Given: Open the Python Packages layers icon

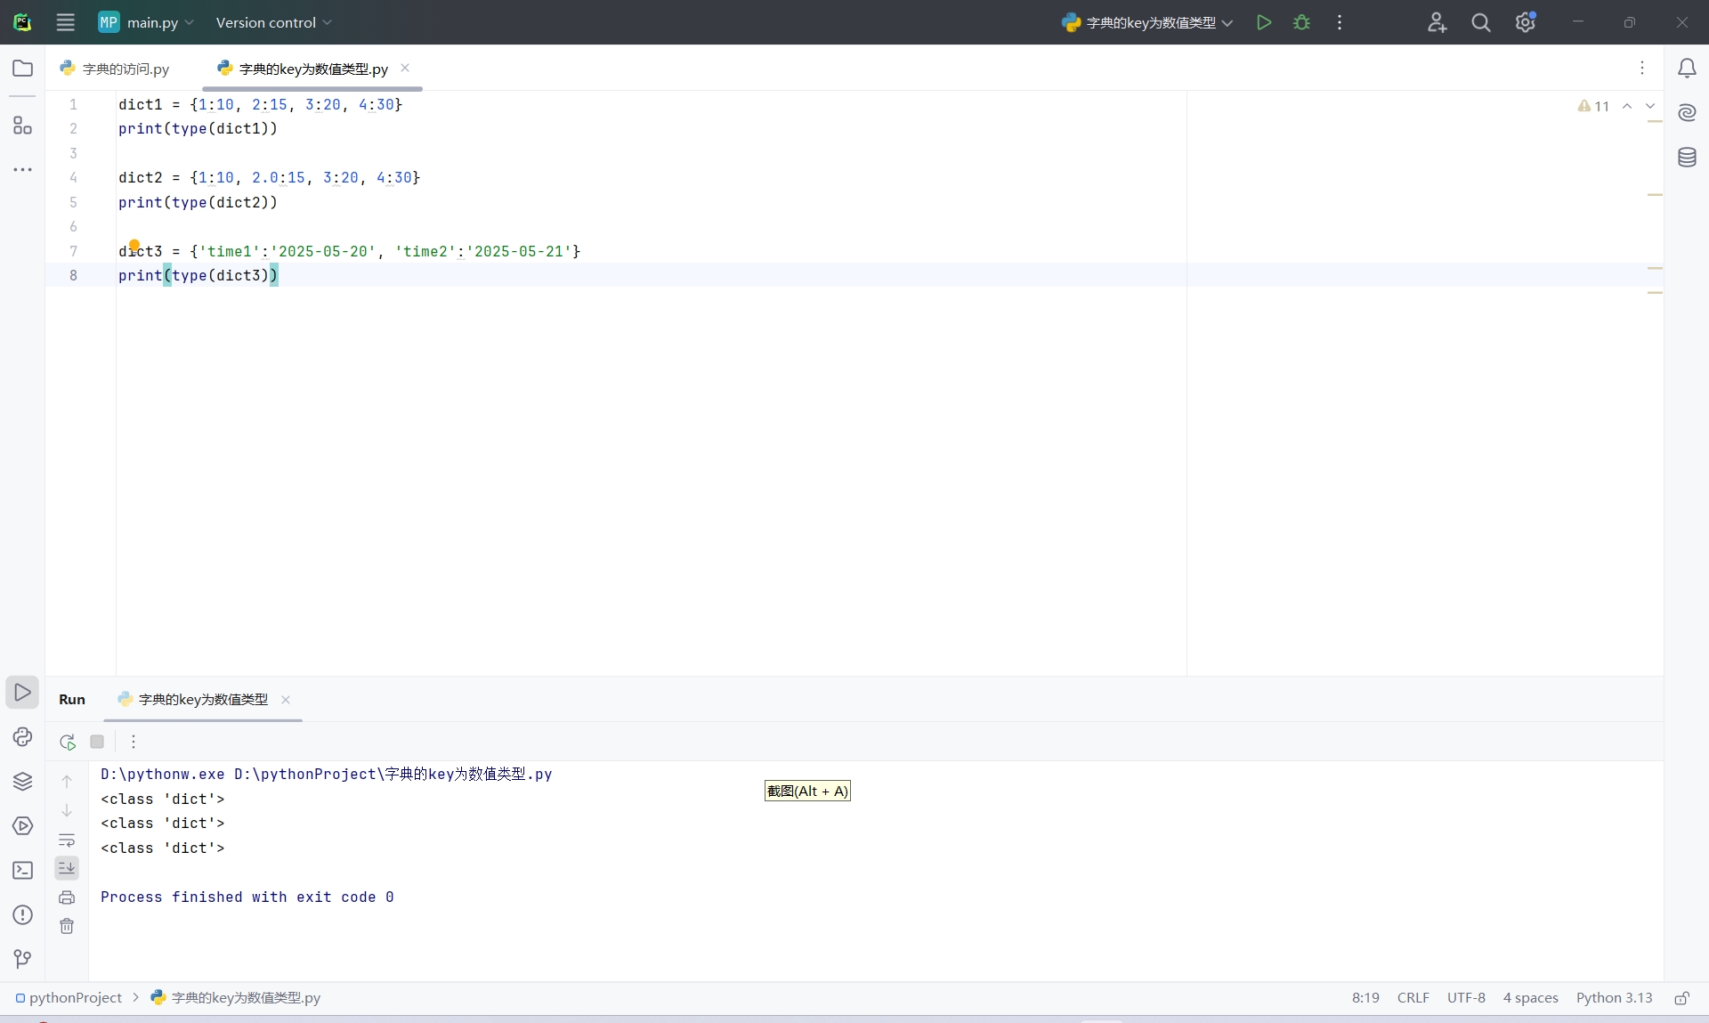Looking at the screenshot, I should pos(22,781).
